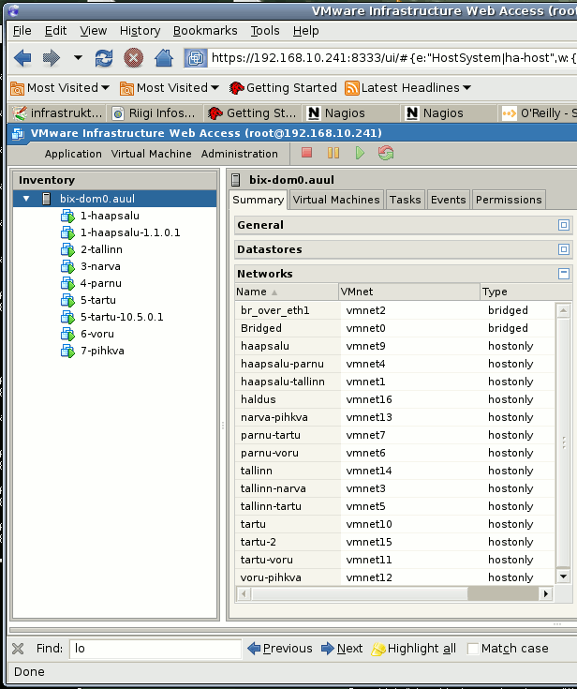This screenshot has height=689, width=577.
Task: Open the Tools menu
Action: (265, 31)
